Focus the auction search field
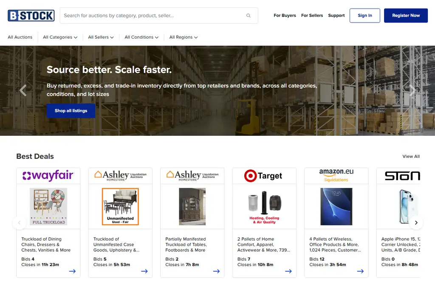The width and height of the screenshot is (435, 292). click(x=159, y=16)
